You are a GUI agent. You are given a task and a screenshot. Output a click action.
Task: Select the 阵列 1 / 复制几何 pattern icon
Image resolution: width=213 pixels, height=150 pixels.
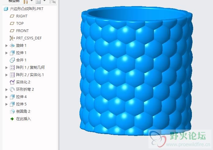coord(12,68)
